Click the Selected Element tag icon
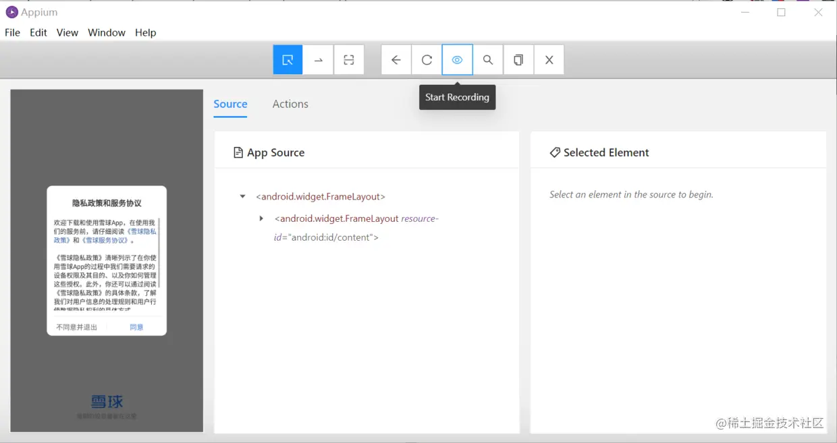The width and height of the screenshot is (837, 443). point(555,152)
